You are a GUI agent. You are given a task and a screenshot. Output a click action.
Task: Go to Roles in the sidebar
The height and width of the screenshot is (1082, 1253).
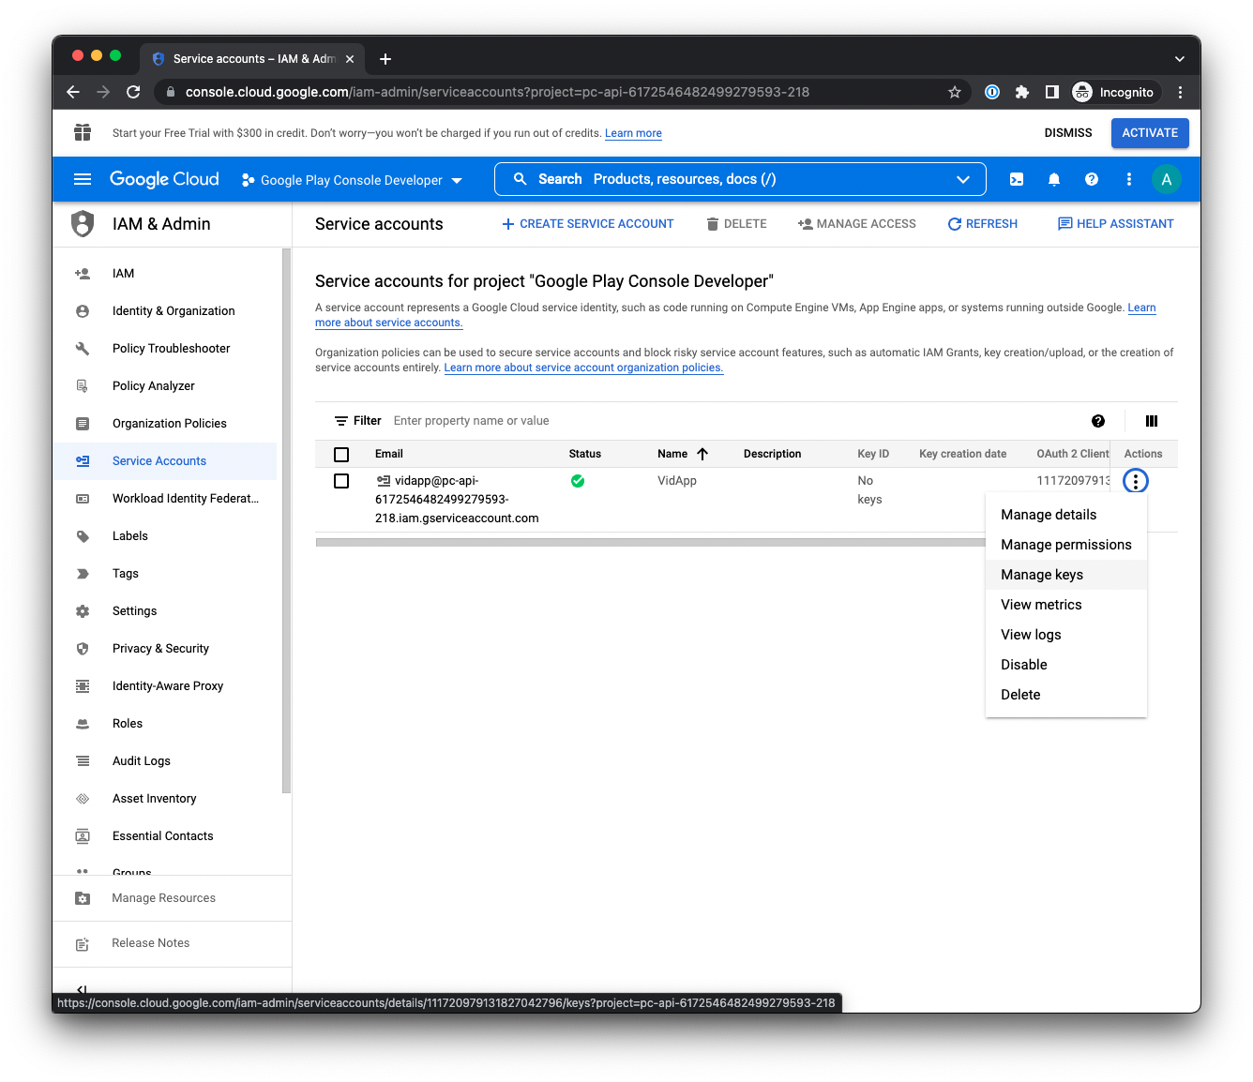(x=165, y=724)
